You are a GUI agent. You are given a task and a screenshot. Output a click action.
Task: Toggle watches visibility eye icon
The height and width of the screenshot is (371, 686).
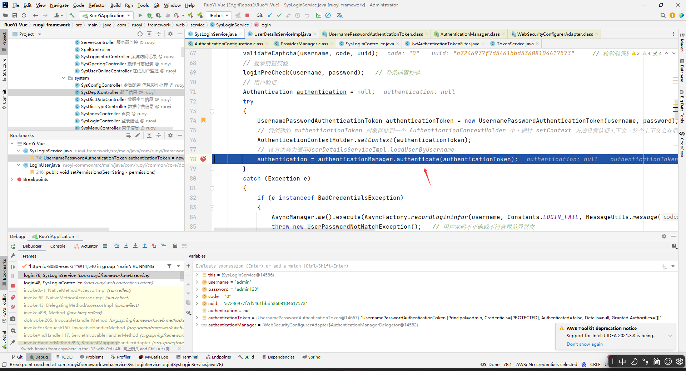click(x=188, y=312)
